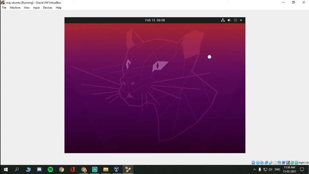Viewport: 309px width, 174px height.
Task: Click the VirtualBox audio indicator
Action: pyautogui.click(x=262, y=162)
